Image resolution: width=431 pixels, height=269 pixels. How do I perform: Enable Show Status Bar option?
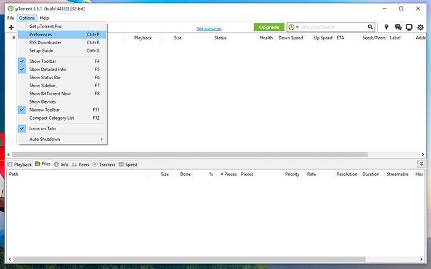click(x=62, y=77)
